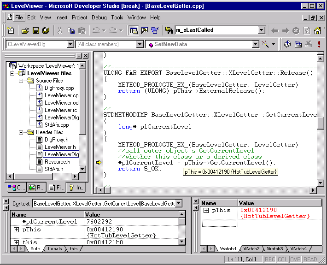
Task: Expand pThis in the Watch1 pane
Action: [205, 211]
